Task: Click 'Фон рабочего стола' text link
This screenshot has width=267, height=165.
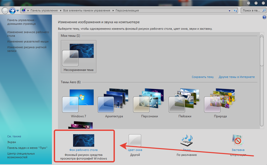Action: (x=84, y=150)
